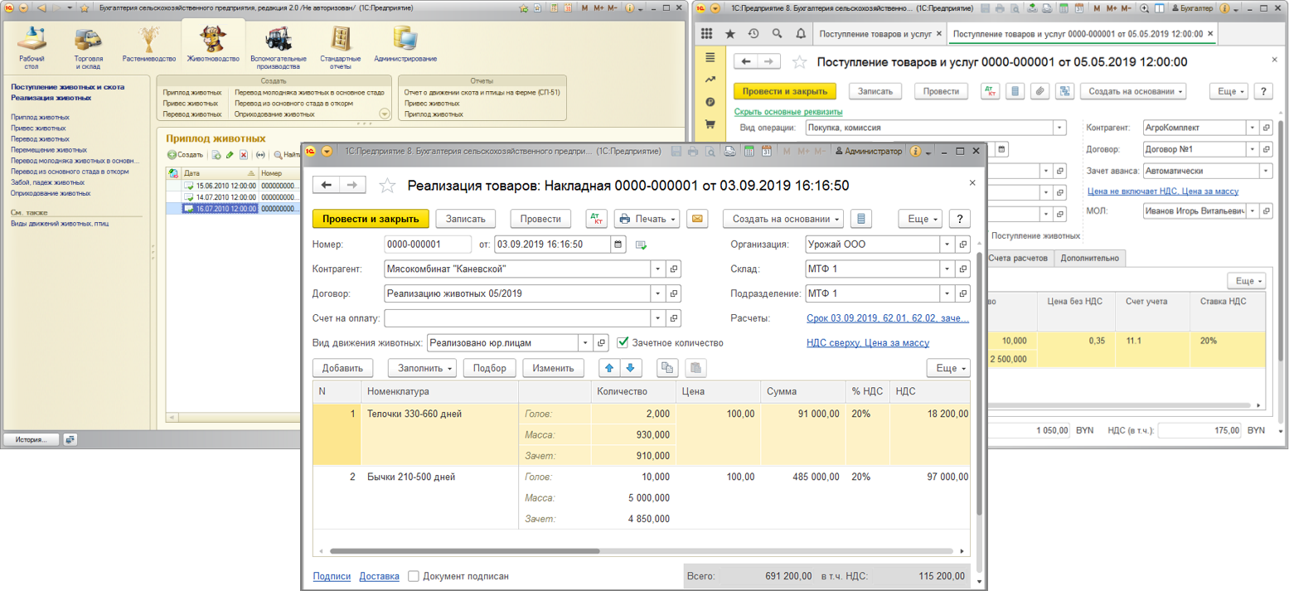Image resolution: width=1289 pixels, height=591 pixels.
Task: Click the История button at bottom left
Action: [x=31, y=439]
